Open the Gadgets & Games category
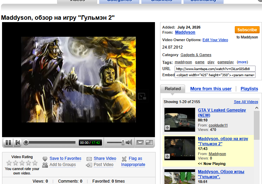Viewport: 262px width, 184px height. (196, 55)
